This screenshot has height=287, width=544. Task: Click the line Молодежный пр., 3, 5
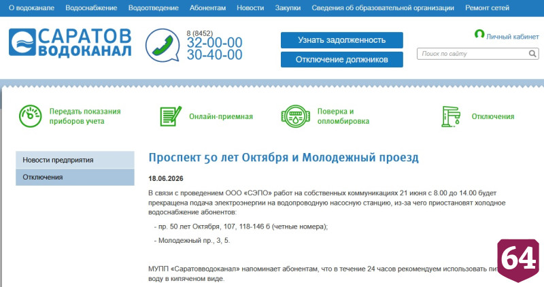[192, 241]
